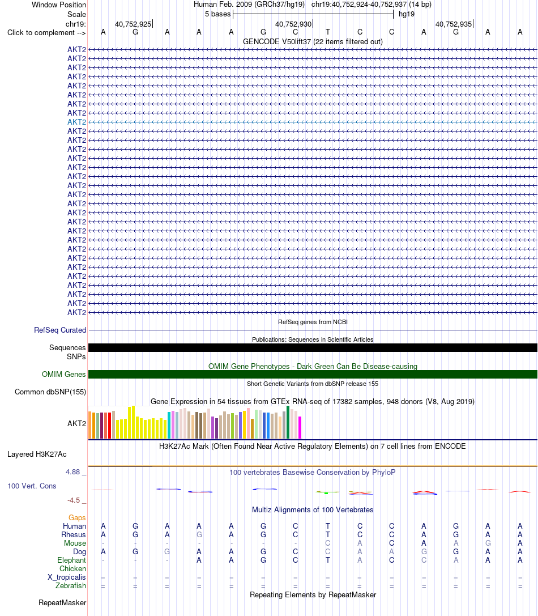Click the chr19: ruler label

(76, 24)
